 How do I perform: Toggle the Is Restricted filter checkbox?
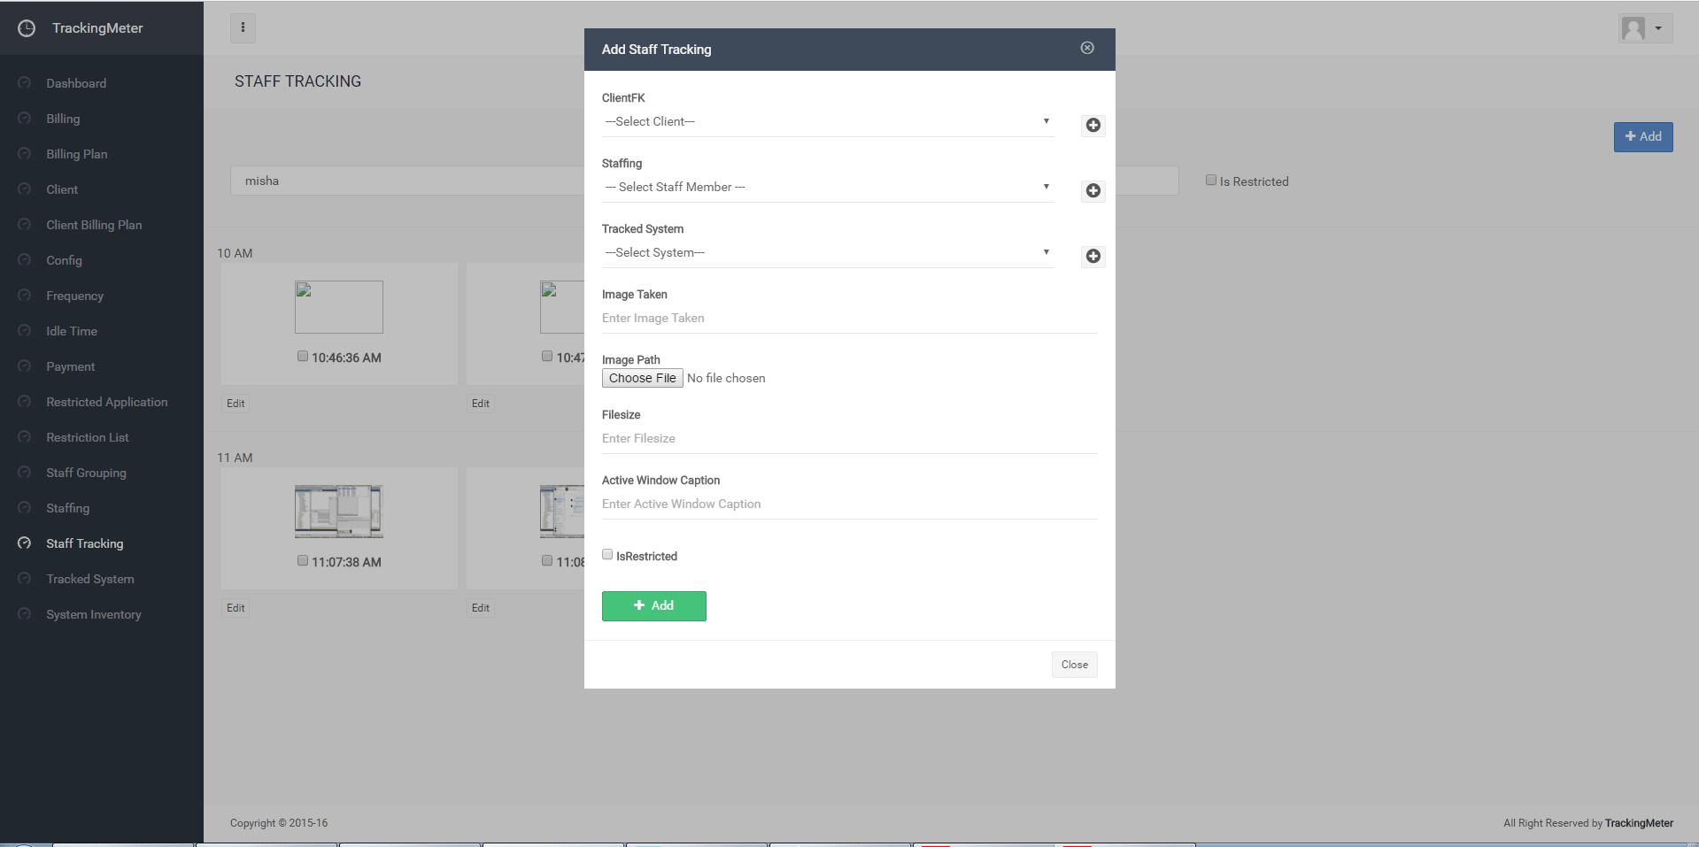(1211, 181)
